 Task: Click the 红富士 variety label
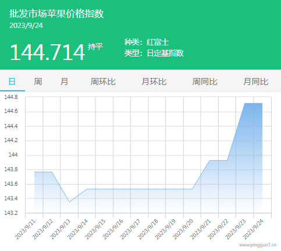[158, 43]
